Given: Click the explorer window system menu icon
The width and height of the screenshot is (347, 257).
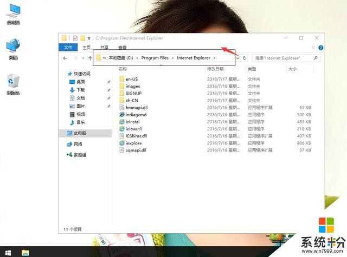Looking at the screenshot, I should pyautogui.click(x=64, y=38).
